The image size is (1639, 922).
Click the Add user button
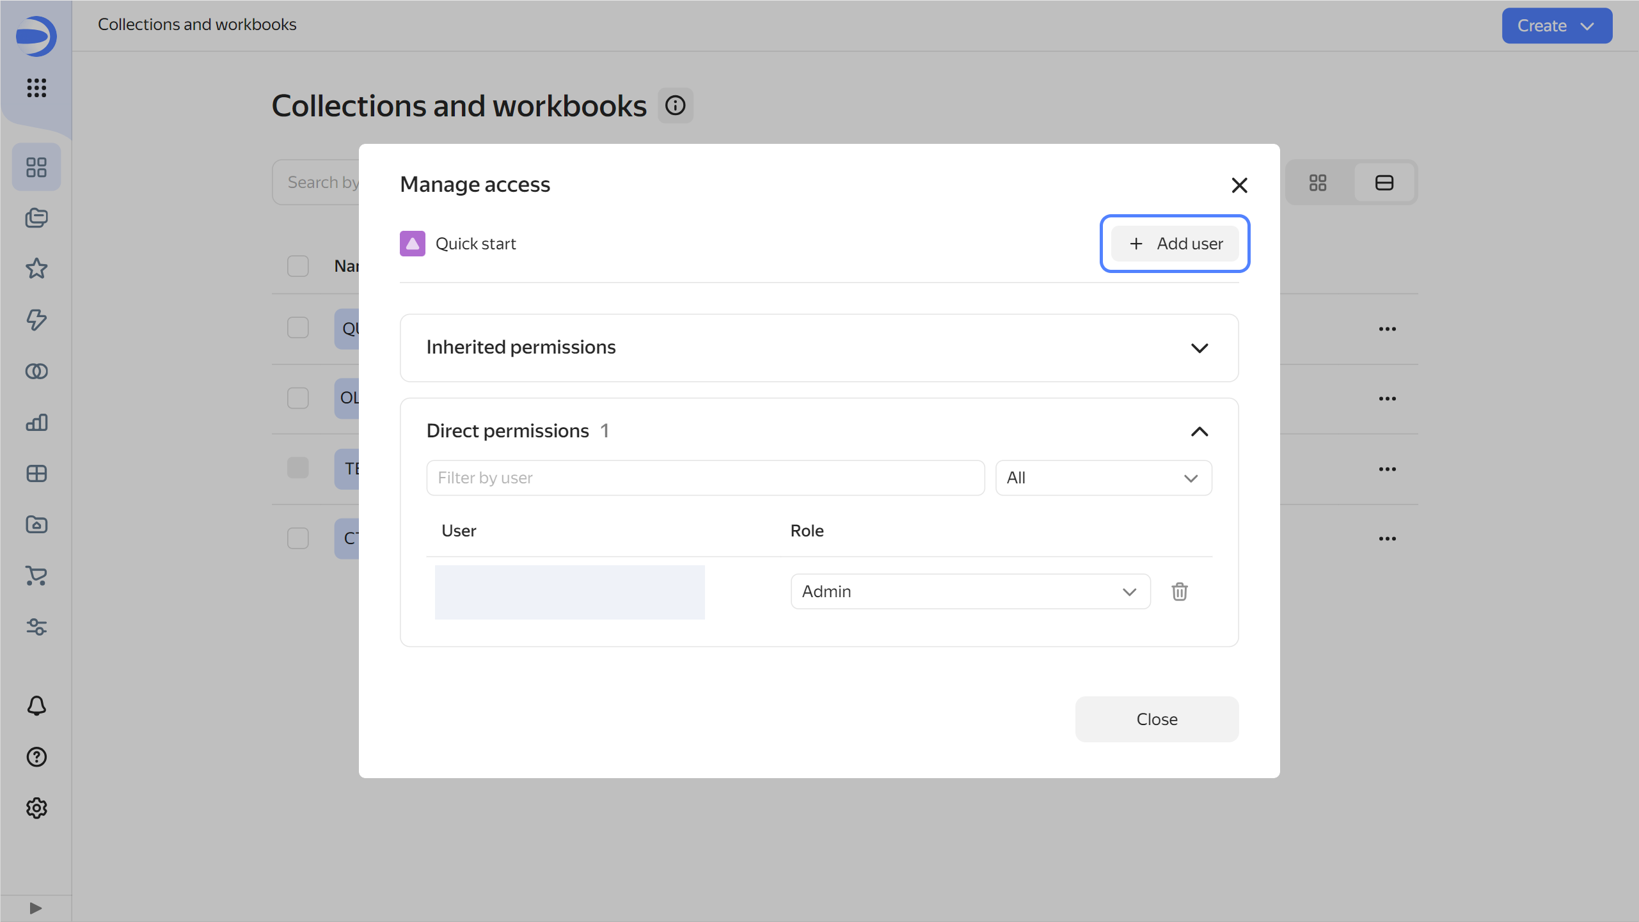click(1175, 244)
